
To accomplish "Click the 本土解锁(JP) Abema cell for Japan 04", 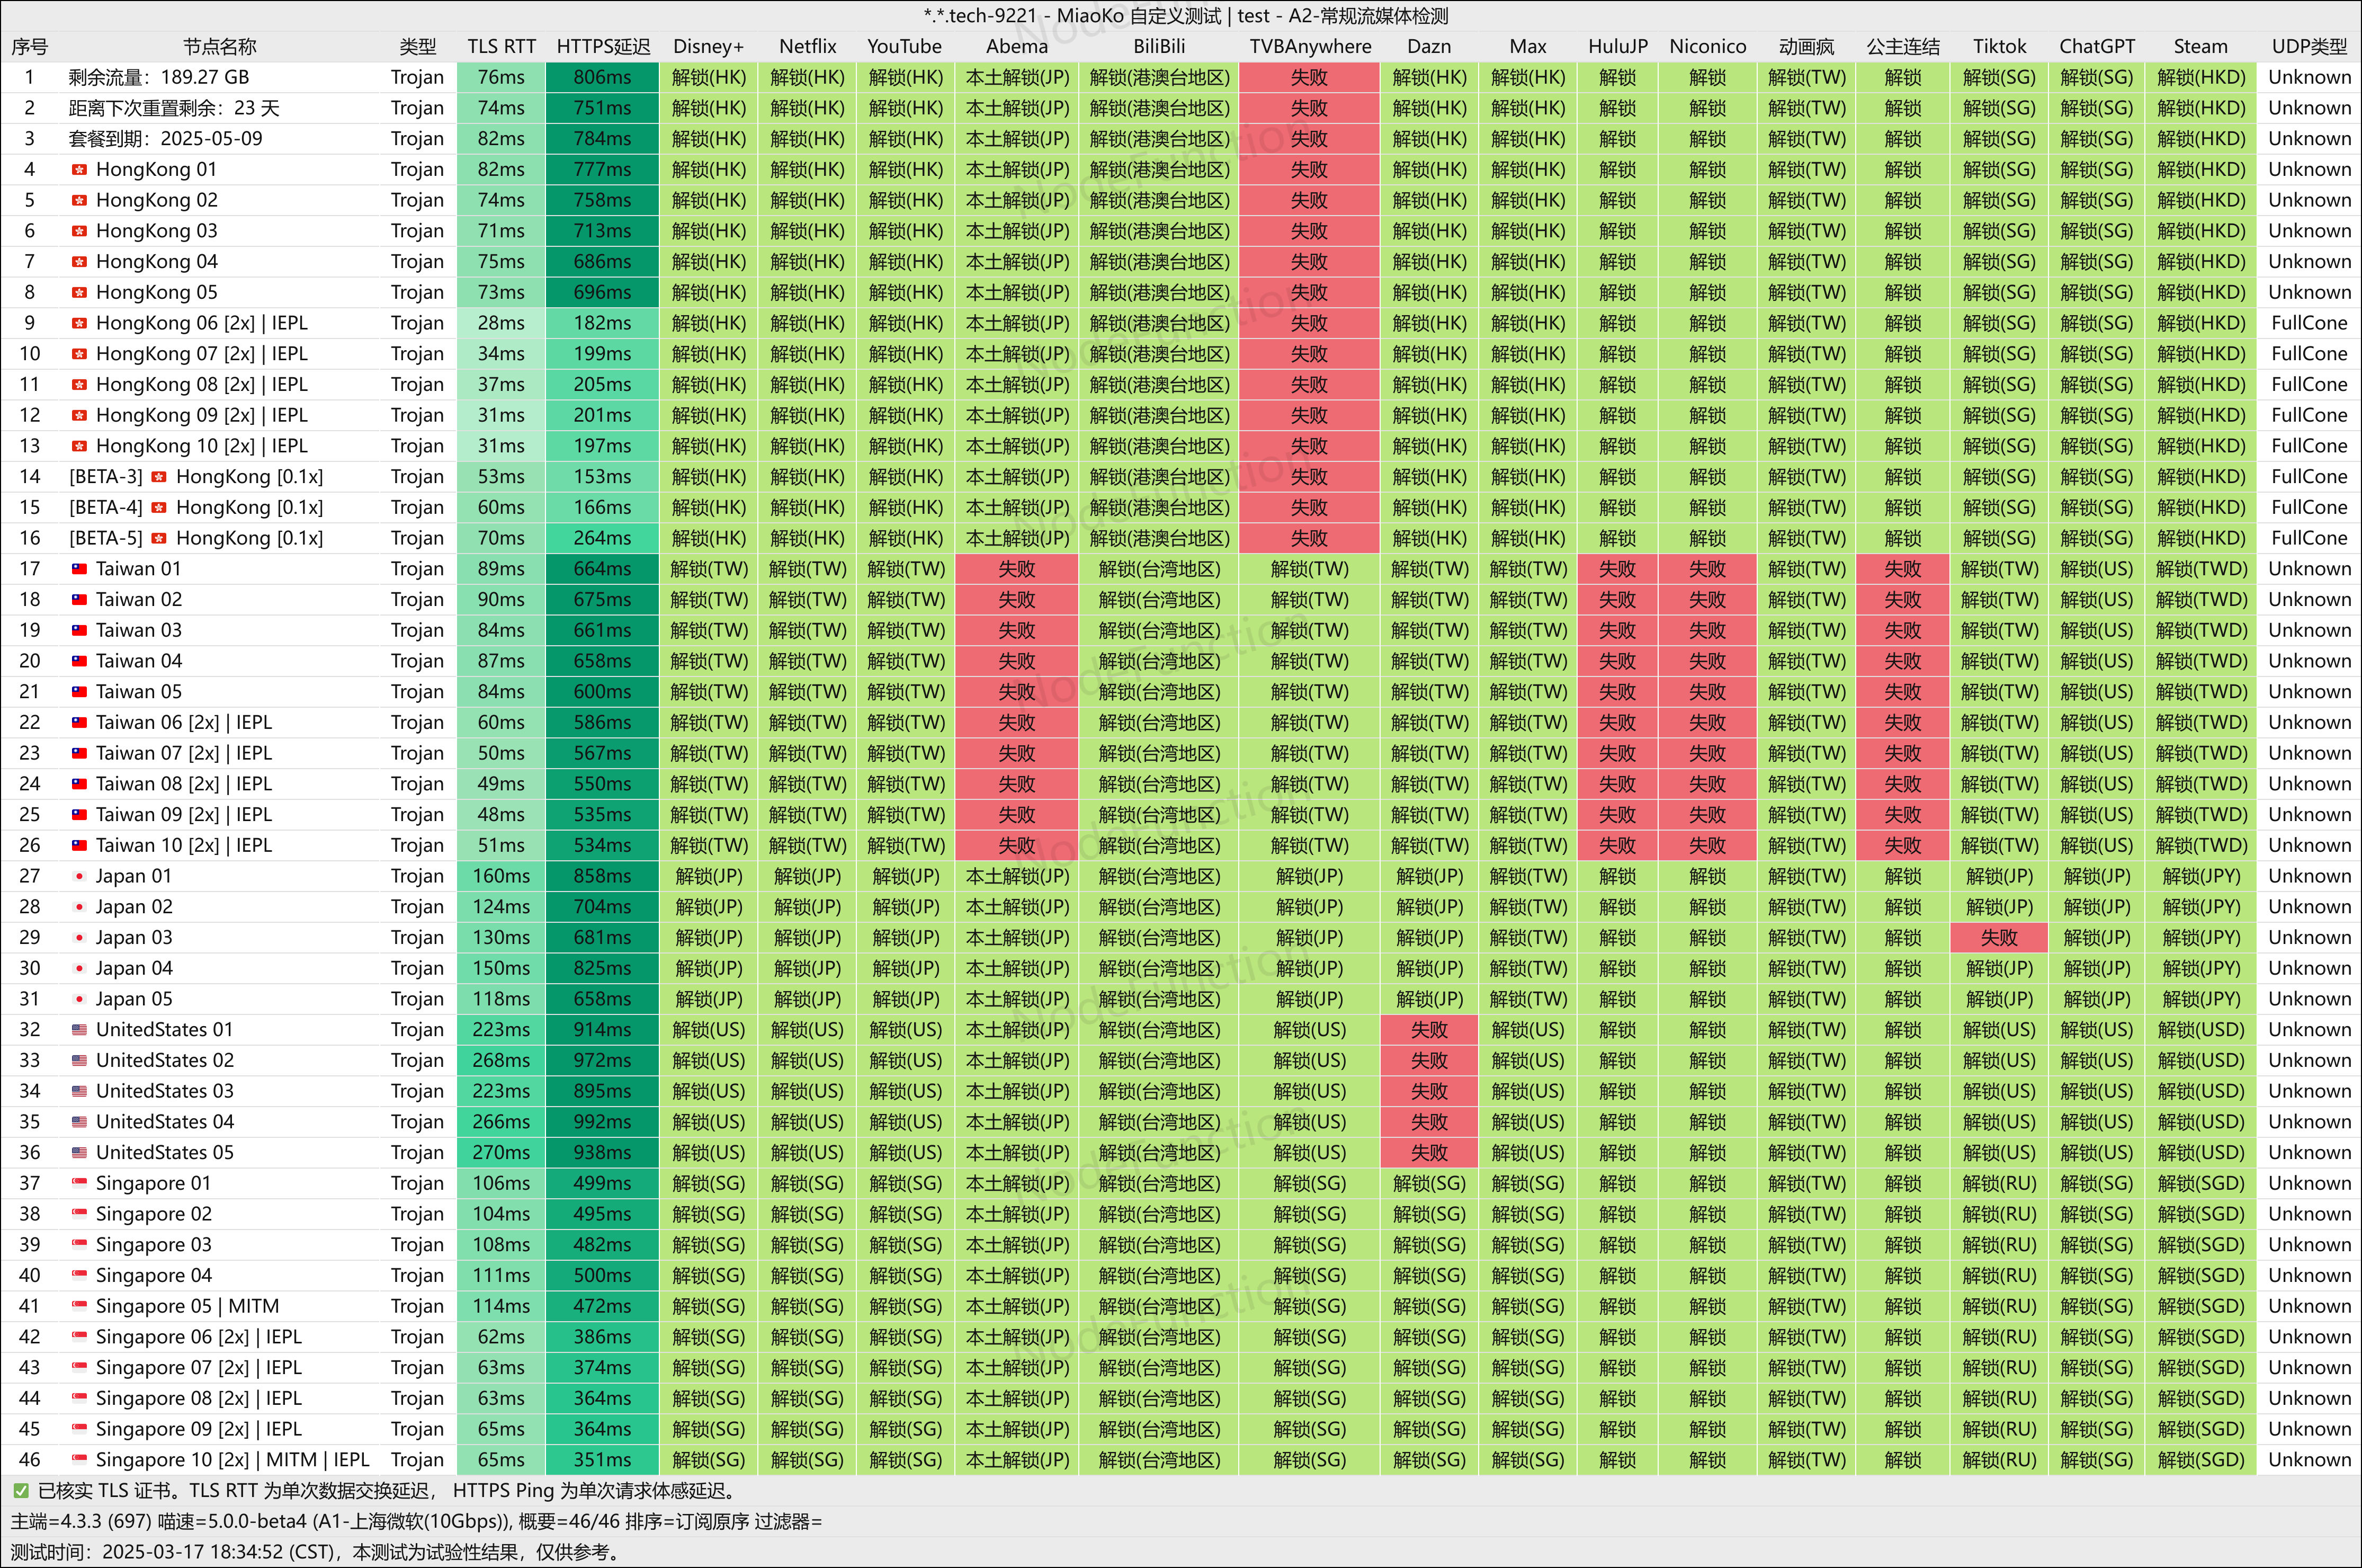I will click(x=1017, y=968).
